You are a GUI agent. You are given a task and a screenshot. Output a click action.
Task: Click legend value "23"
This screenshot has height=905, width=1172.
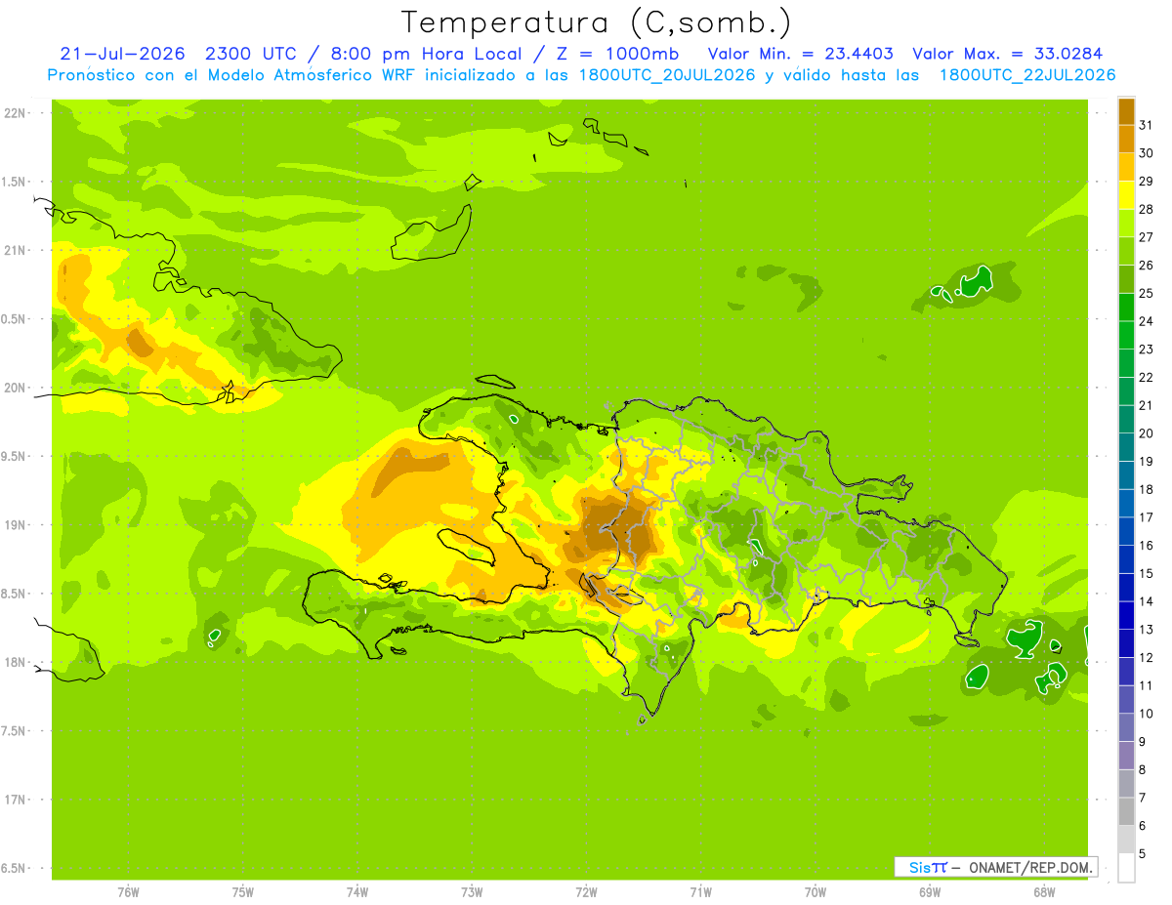tap(1147, 350)
